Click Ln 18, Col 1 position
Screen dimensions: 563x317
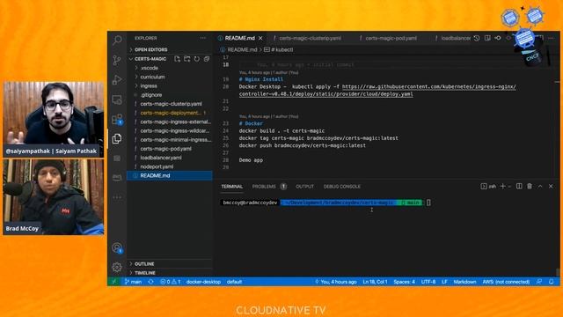375,282
